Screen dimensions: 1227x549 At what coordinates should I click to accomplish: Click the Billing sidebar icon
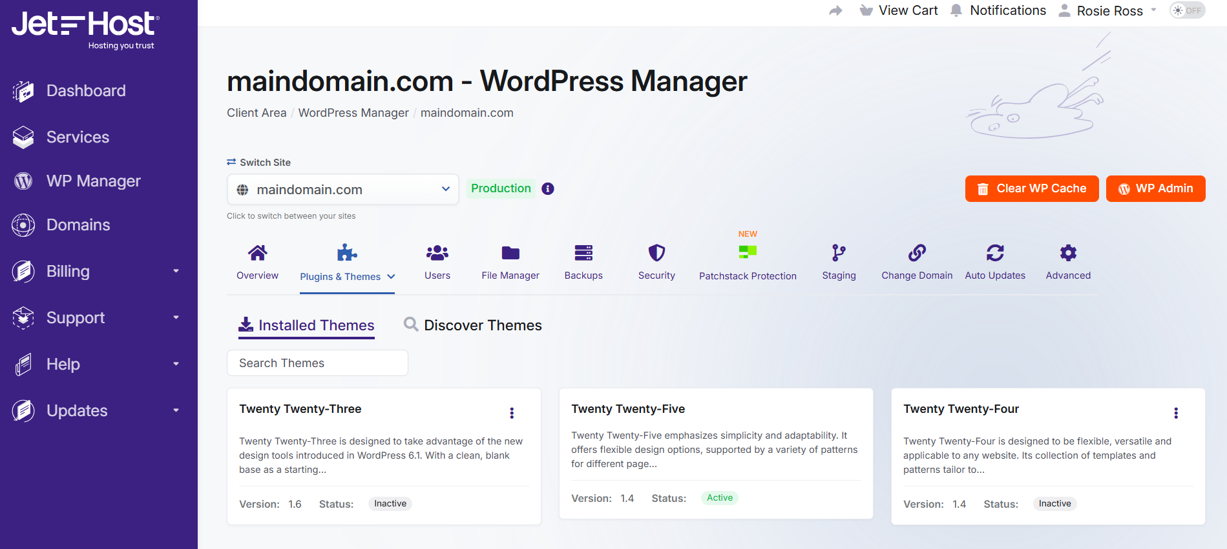click(x=23, y=272)
